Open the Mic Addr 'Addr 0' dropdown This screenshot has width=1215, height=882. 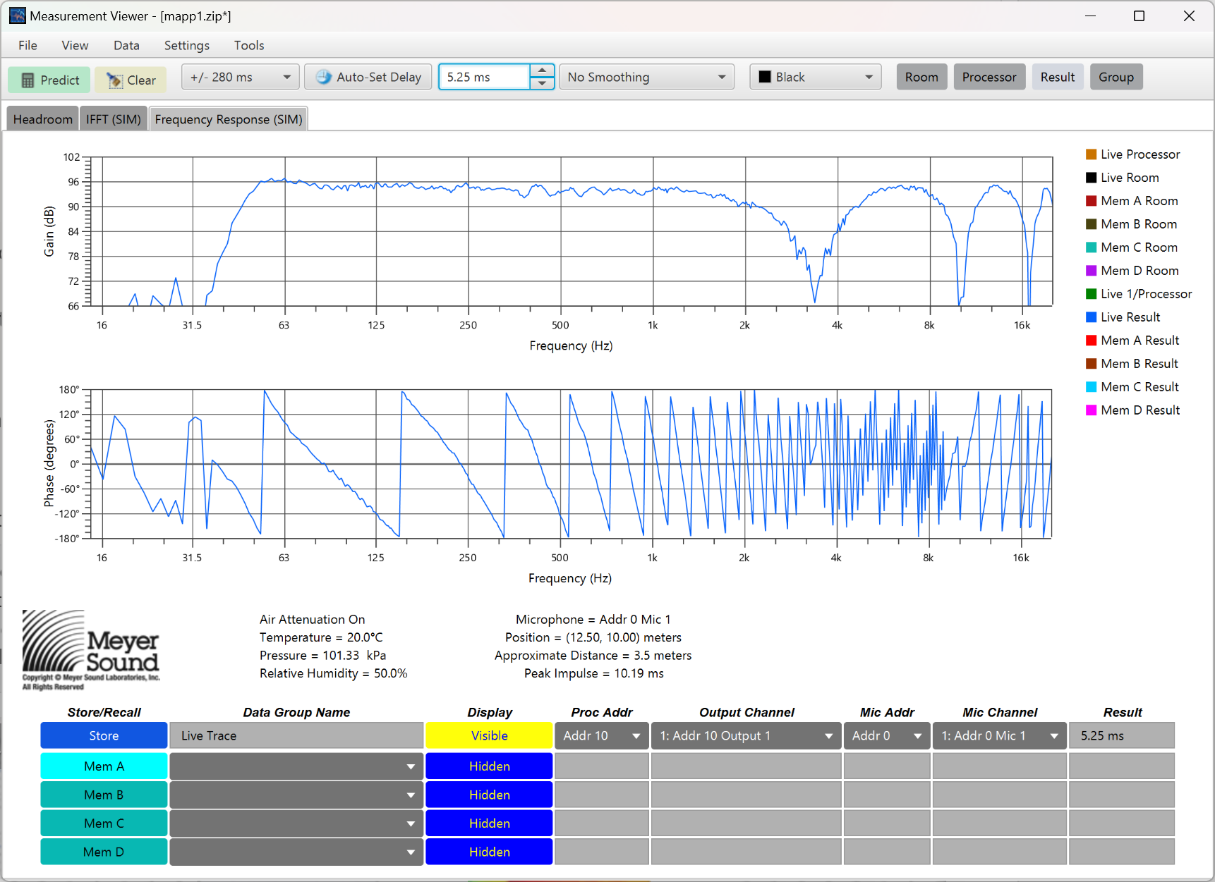[x=886, y=735]
